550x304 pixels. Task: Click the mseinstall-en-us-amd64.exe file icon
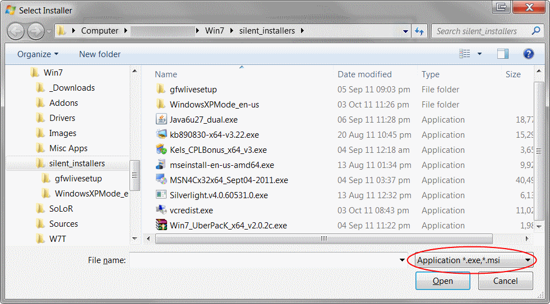[161, 165]
